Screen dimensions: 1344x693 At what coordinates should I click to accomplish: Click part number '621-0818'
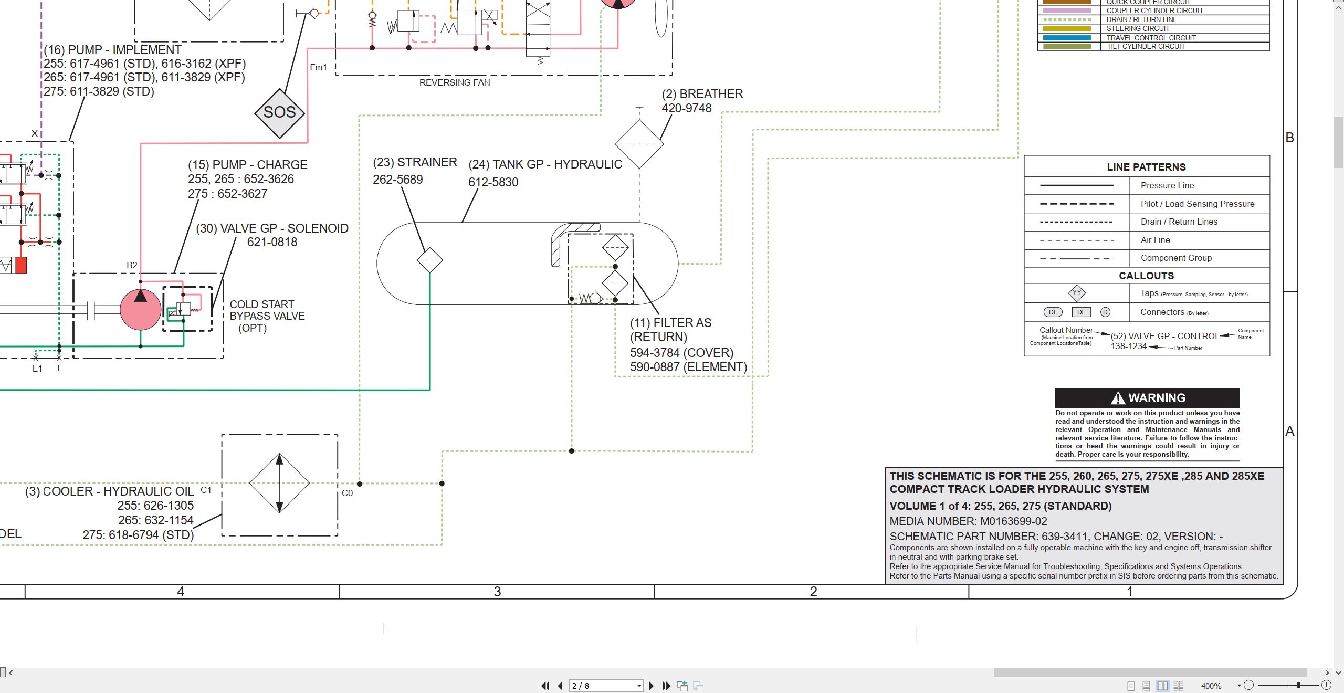[272, 242]
